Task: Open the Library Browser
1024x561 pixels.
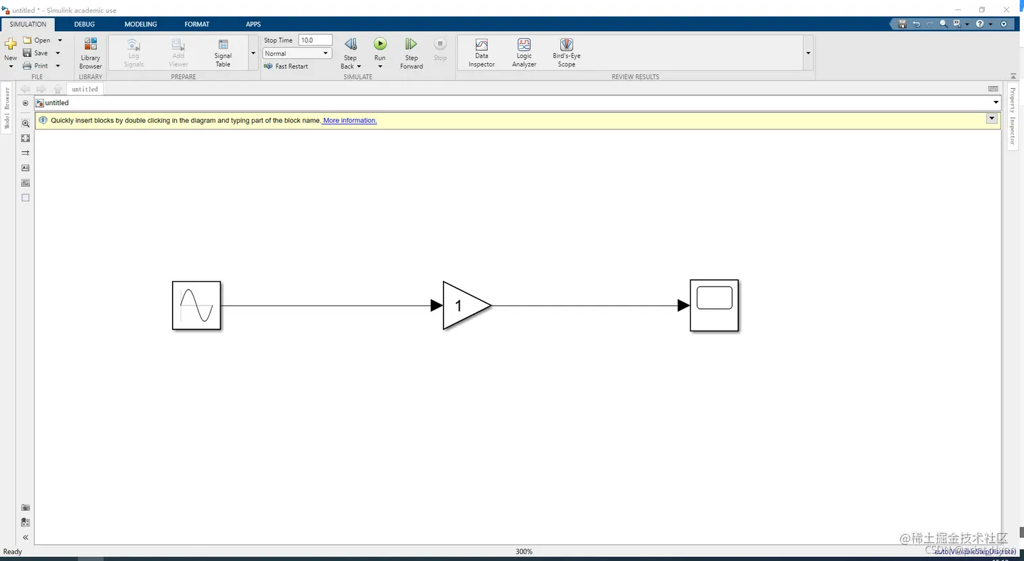Action: click(x=90, y=53)
